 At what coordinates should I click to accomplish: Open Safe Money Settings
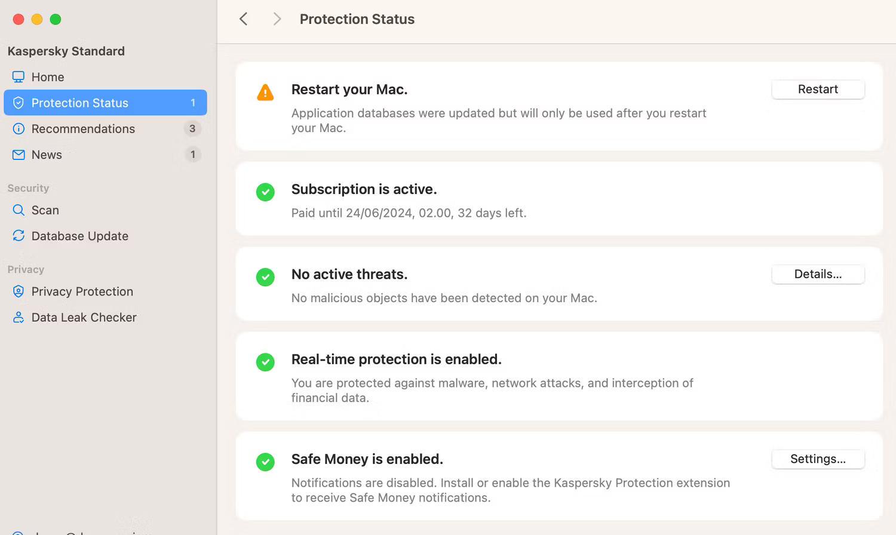[817, 459]
